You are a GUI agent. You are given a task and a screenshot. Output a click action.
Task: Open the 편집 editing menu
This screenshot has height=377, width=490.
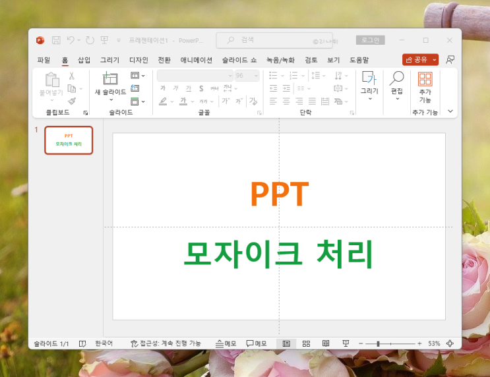click(397, 85)
